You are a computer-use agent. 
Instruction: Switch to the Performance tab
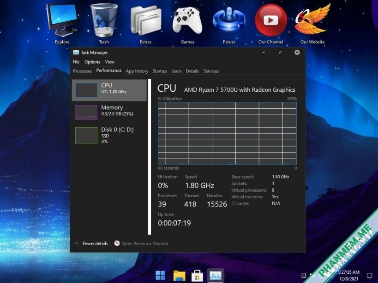(x=109, y=71)
